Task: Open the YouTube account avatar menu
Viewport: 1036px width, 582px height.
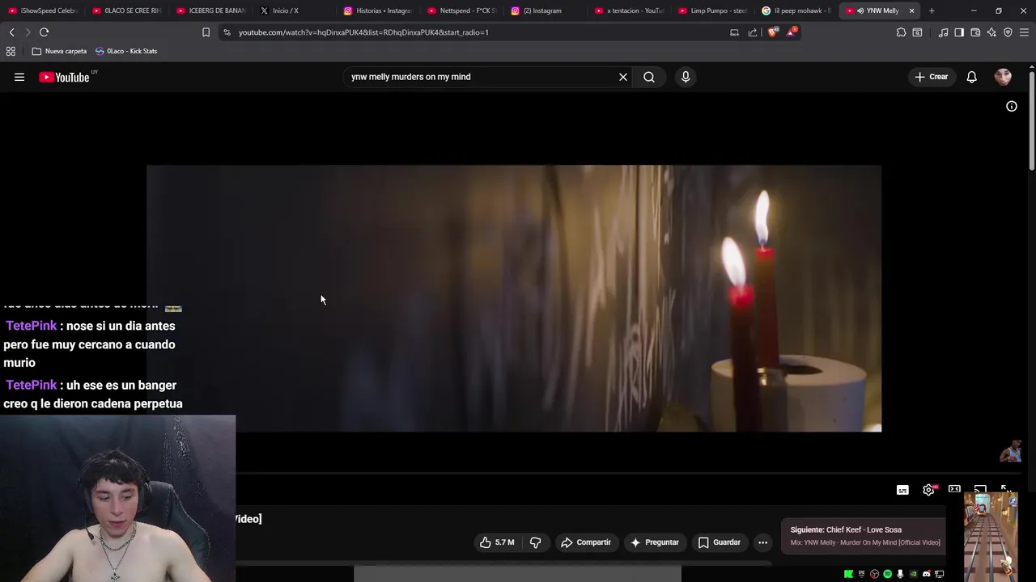Action: 1003,77
